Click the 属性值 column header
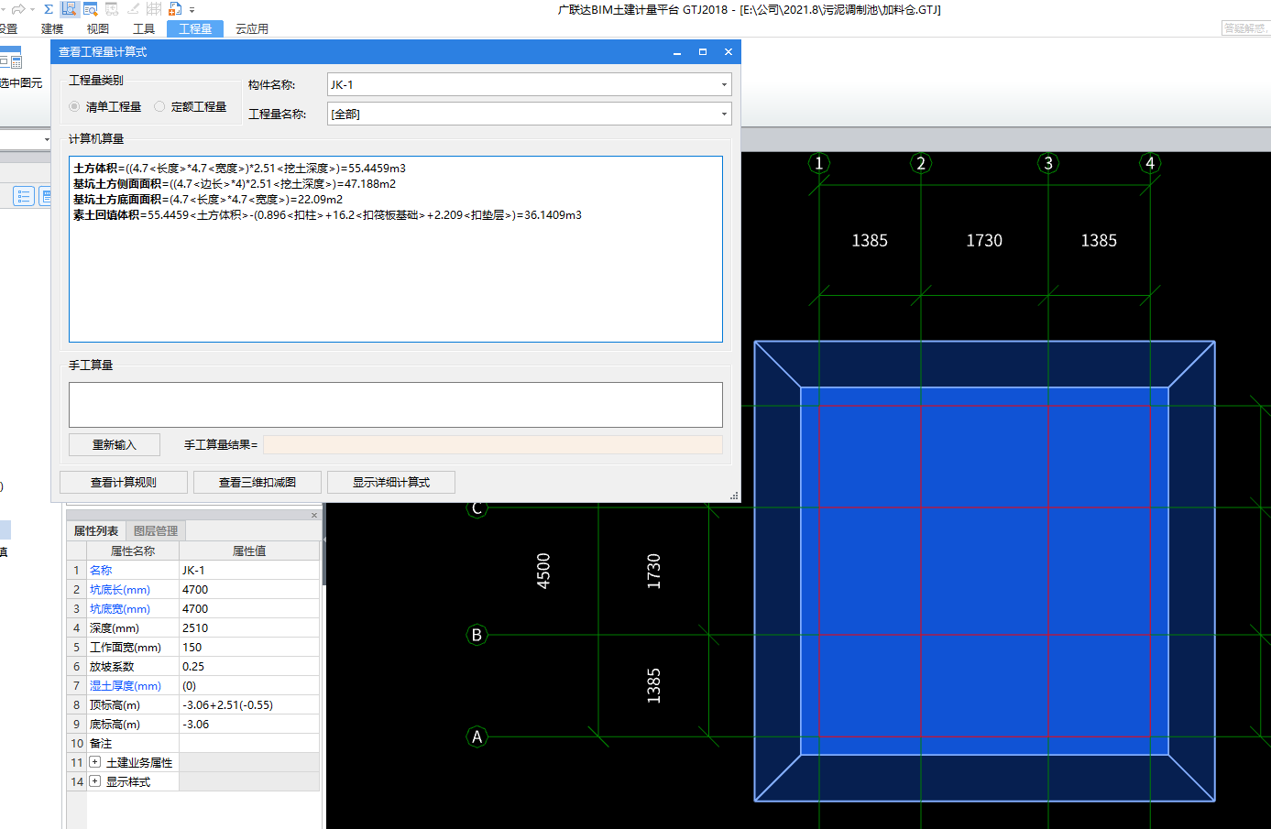1271x829 pixels. tap(249, 551)
